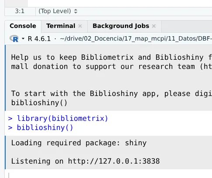Open the R version dropdown arrow beside logo
The height and width of the screenshot is (178, 212).
coord(23,38)
